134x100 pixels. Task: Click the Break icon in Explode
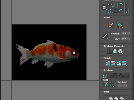coord(105,76)
